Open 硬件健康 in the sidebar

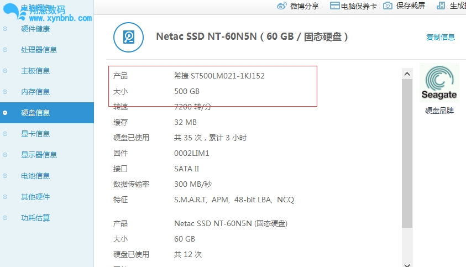pyautogui.click(x=35, y=29)
